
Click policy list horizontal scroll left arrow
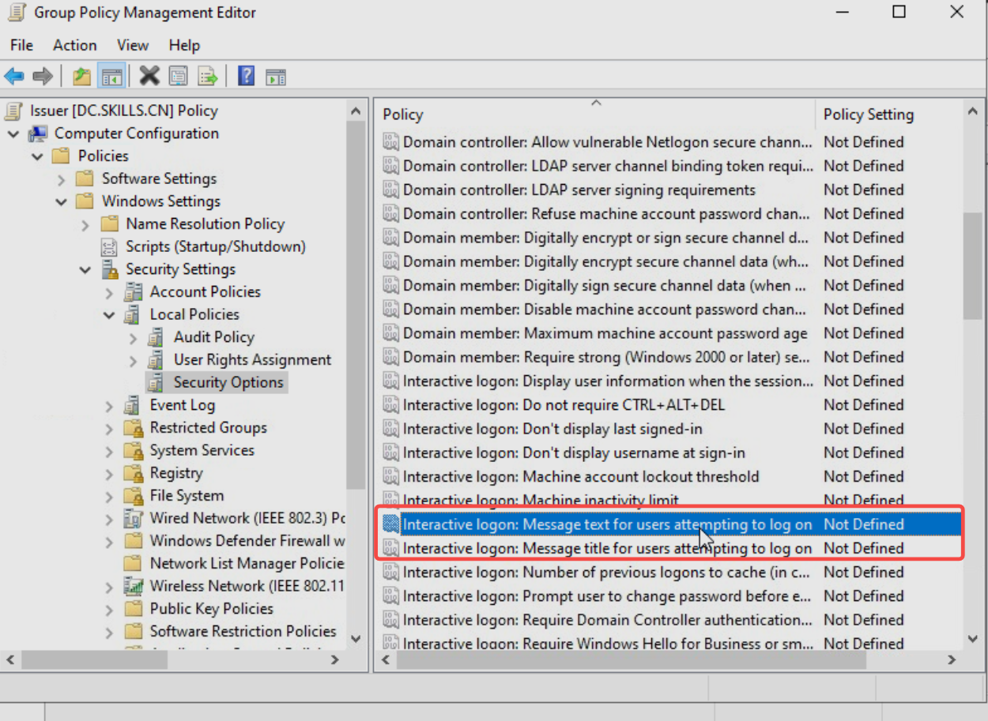(x=386, y=659)
